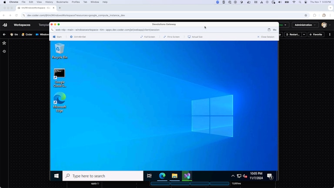Click the Coder breadcrumb link
The width and height of the screenshot is (334, 188).
pyautogui.click(x=27, y=34)
